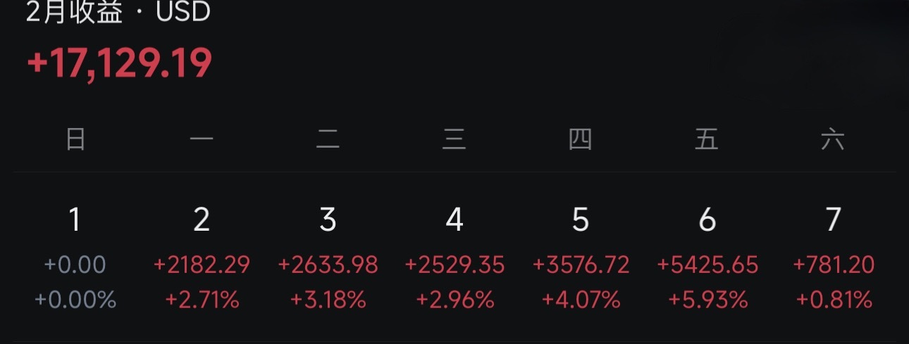Select the 一 weekday column header
Screen dimensions: 909x344
[202, 140]
